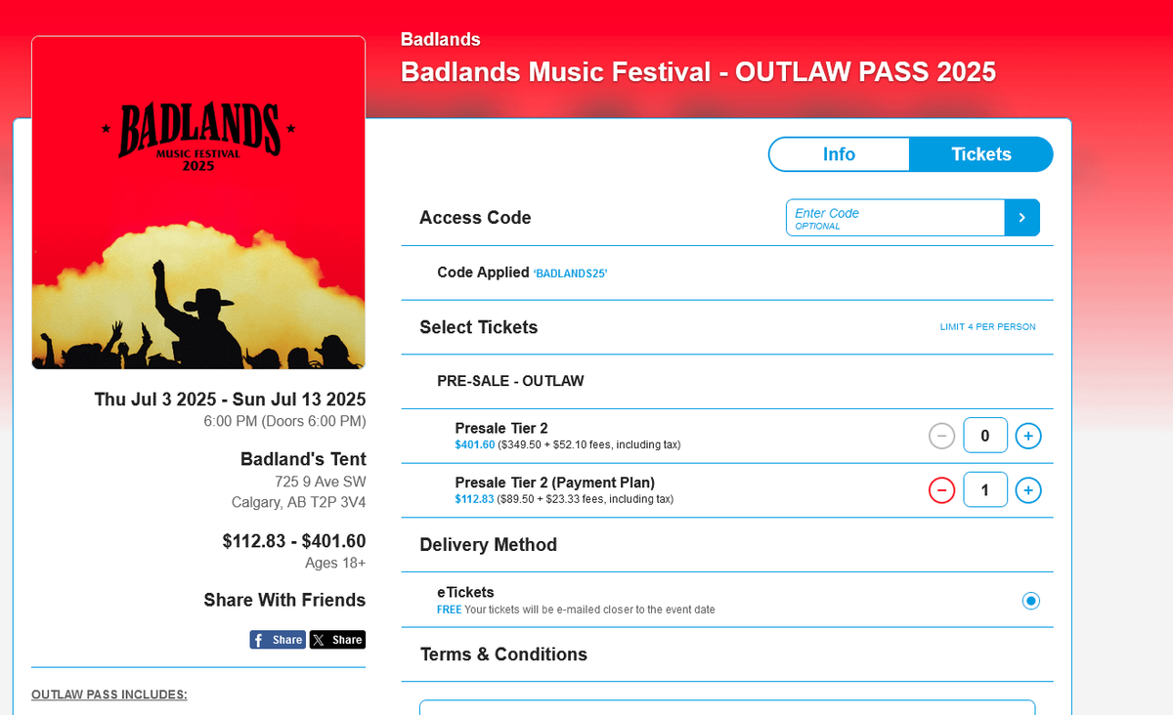Image resolution: width=1173 pixels, height=715 pixels.
Task: Click the Outlaw Pass Includes heading
Action: coord(109,694)
